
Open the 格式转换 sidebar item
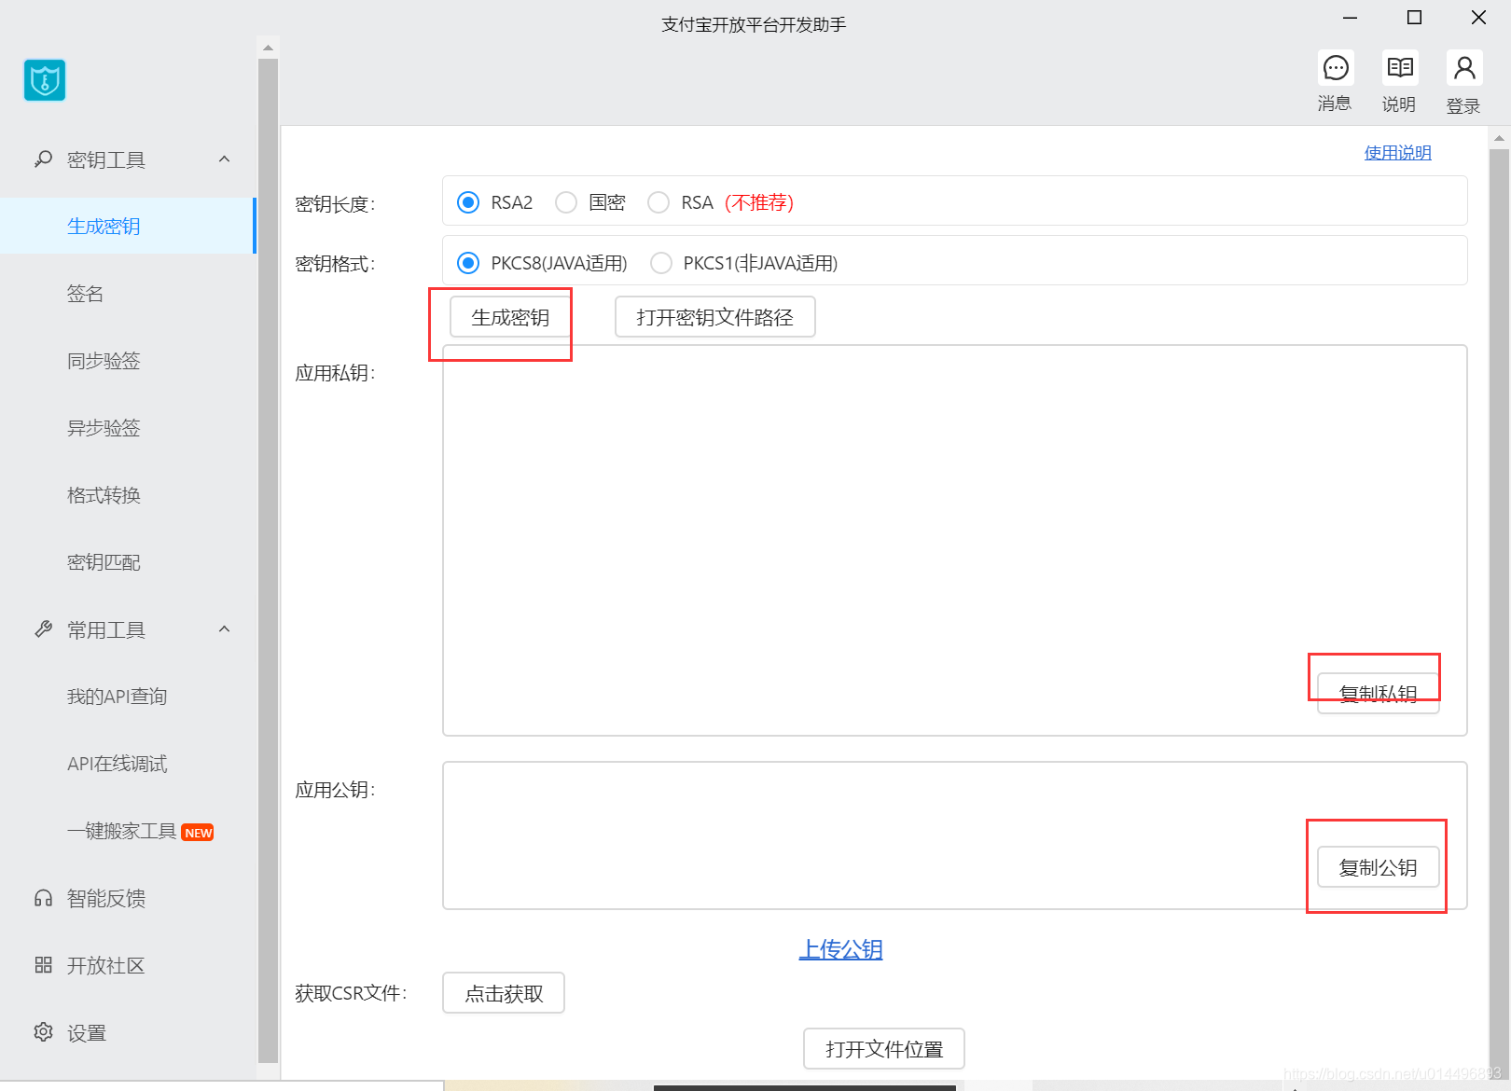[128, 495]
